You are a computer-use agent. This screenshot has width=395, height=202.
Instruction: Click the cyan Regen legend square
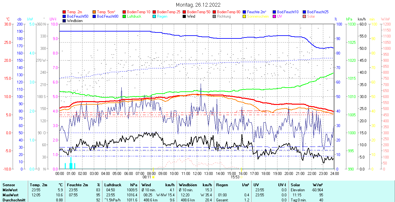[155, 16]
